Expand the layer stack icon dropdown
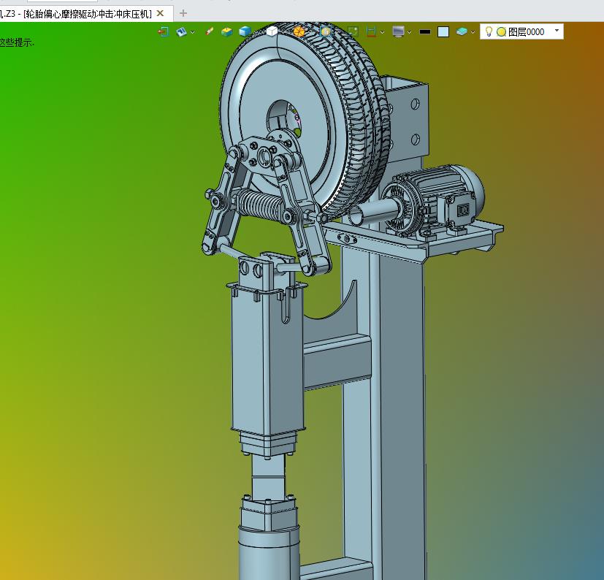This screenshot has height=580, width=604. click(473, 32)
